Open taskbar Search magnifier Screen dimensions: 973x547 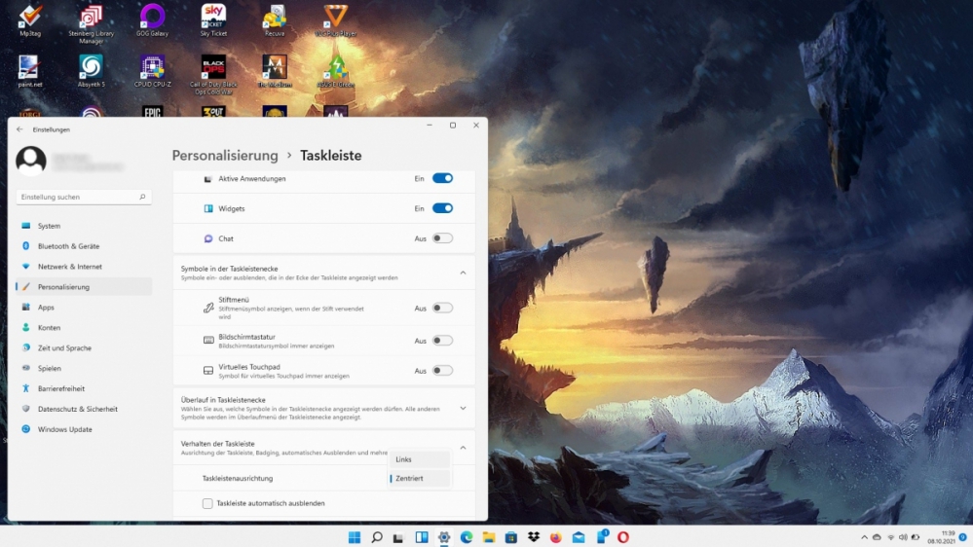[x=377, y=537]
